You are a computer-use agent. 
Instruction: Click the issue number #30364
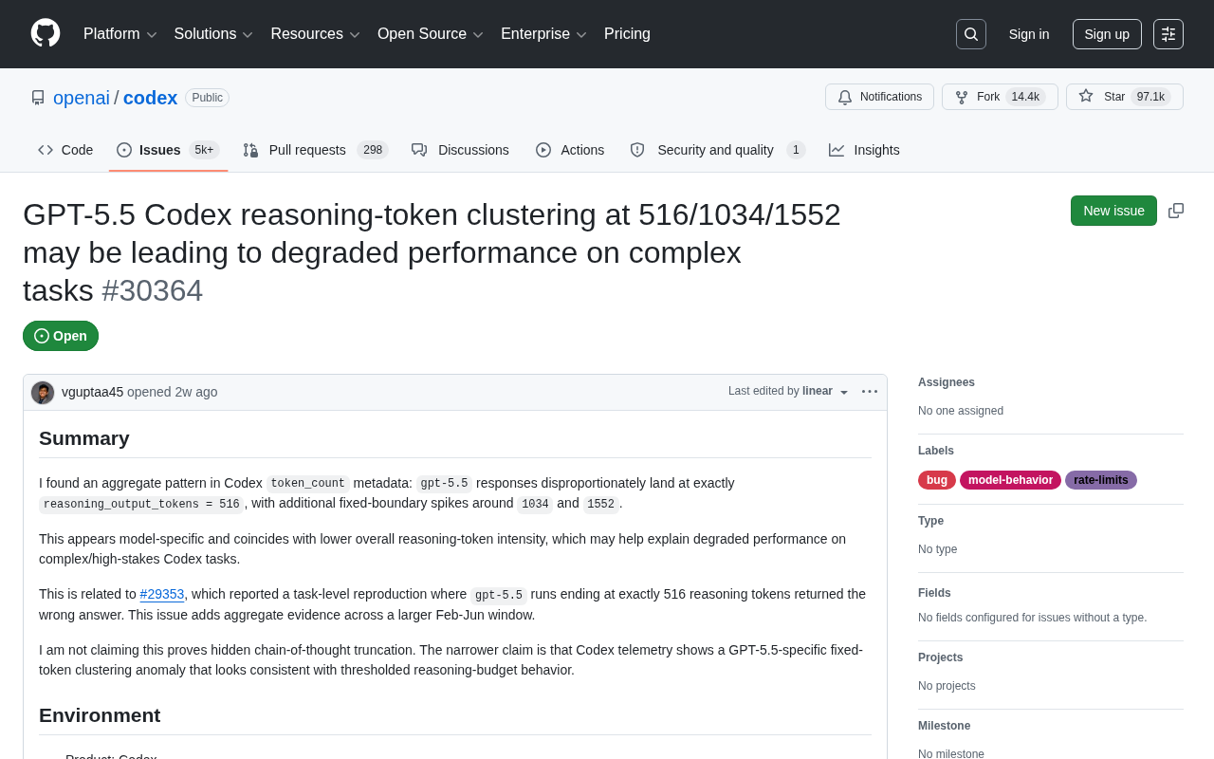pyautogui.click(x=153, y=290)
